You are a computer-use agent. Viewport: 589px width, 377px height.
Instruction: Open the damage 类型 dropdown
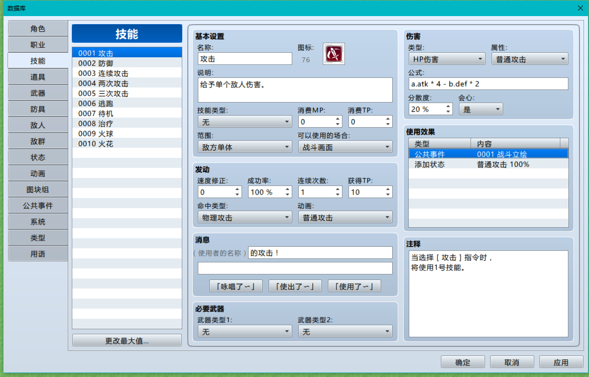447,59
